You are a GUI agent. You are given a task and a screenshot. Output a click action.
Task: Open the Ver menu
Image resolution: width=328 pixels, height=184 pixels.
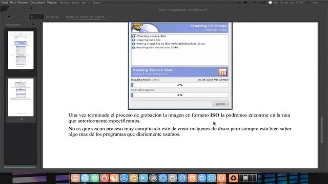click(84, 3)
